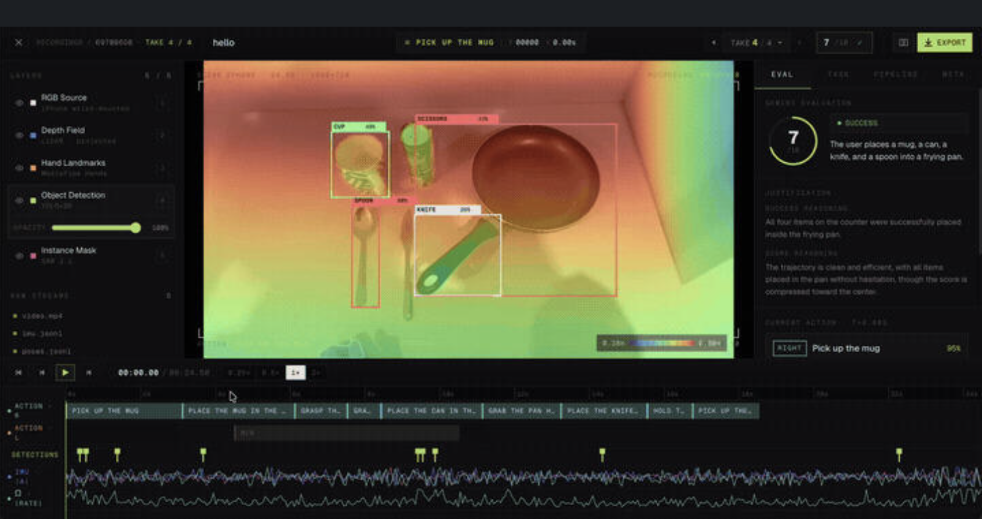Select the Depth Field layer name

tap(63, 130)
